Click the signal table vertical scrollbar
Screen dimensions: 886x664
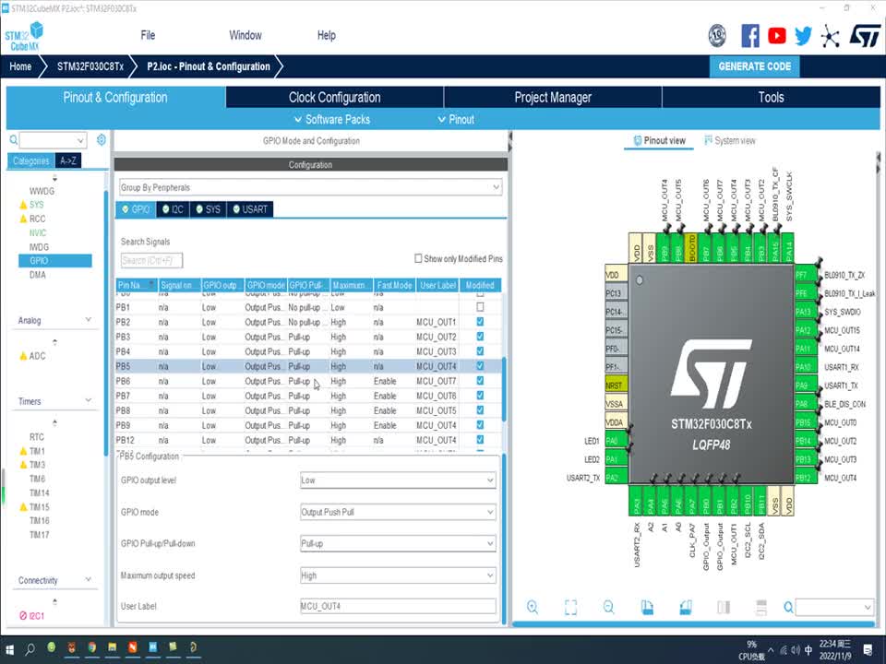click(x=504, y=389)
